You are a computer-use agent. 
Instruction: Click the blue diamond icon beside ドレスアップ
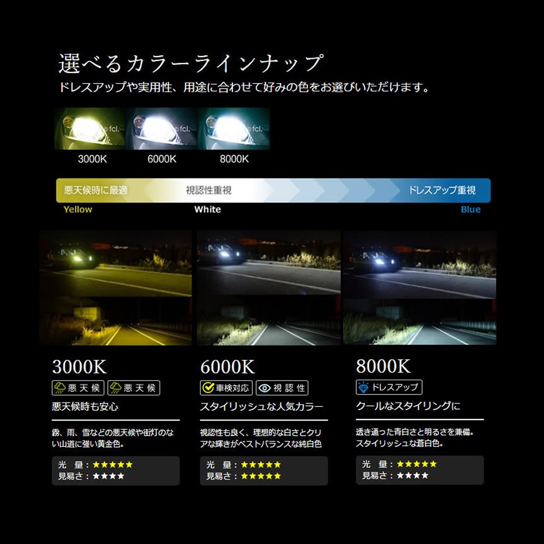click(x=363, y=387)
